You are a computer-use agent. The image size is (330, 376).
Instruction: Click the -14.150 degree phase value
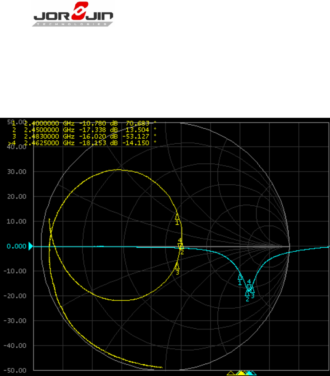coord(136,143)
